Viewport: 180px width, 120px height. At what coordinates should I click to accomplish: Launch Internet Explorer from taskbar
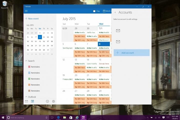(x=77, y=117)
